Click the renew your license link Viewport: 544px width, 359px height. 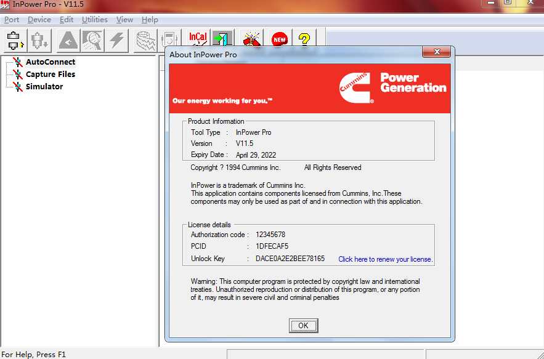385,259
